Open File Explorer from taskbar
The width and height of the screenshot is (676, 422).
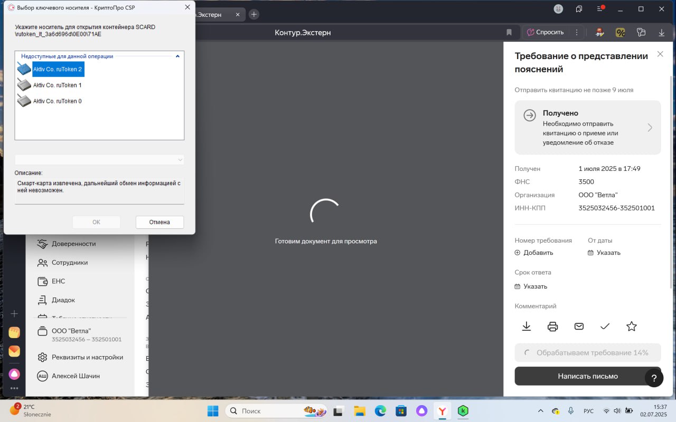[360, 410]
